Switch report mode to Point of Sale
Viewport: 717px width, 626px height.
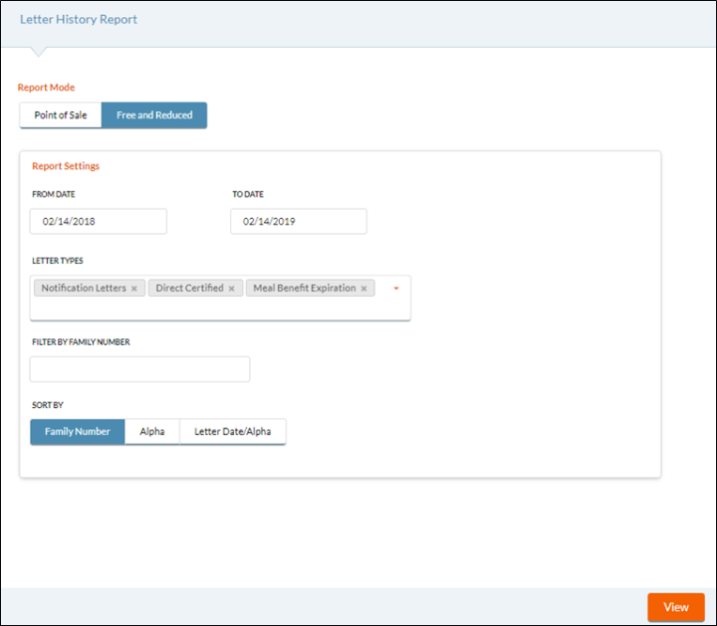(x=60, y=116)
